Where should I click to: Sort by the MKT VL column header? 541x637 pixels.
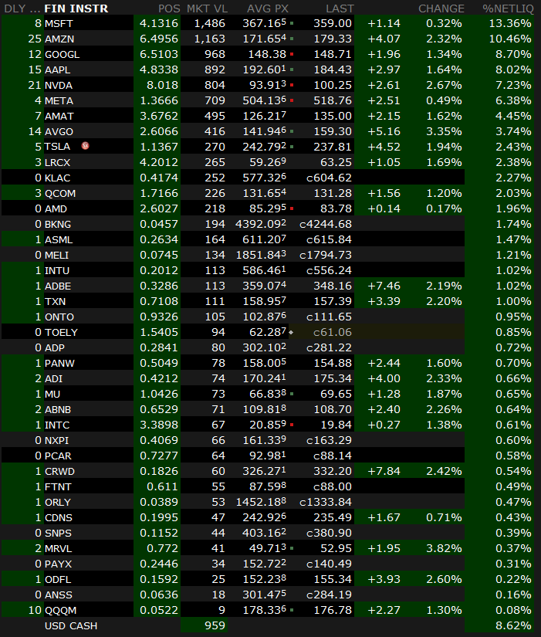pos(207,8)
